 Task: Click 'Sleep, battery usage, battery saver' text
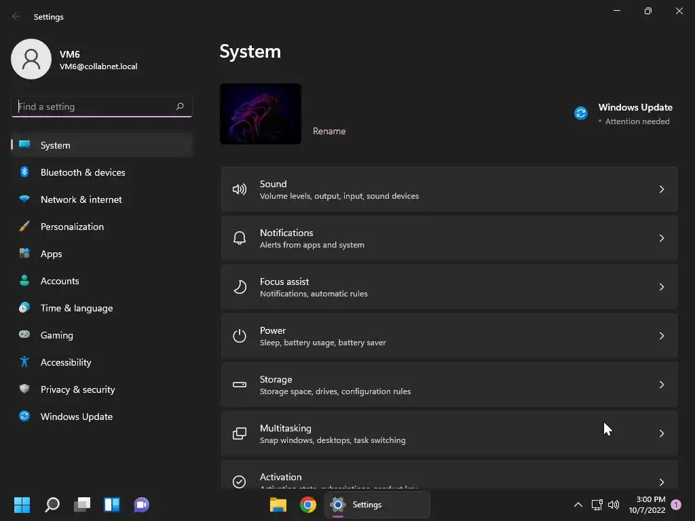click(x=322, y=343)
